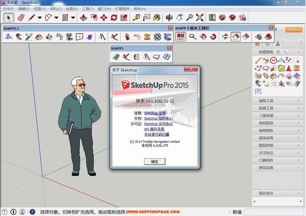Viewport: 306px width, 216px height.
Task: Expand the 三维体量 section
Action: [277, 115]
